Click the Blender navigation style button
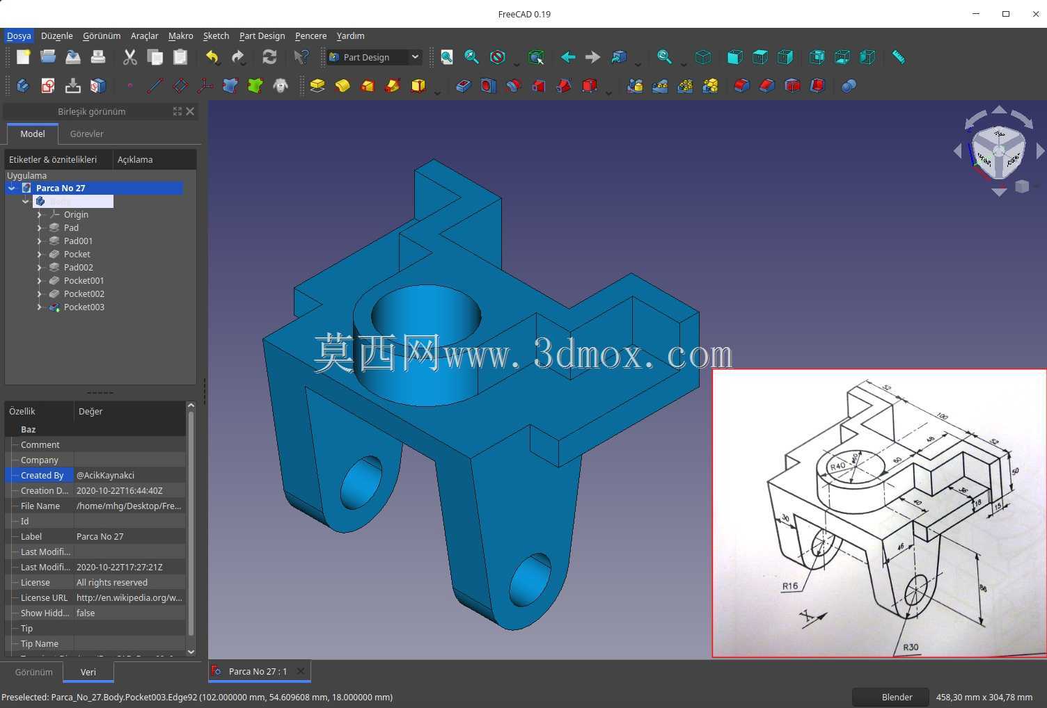Image resolution: width=1047 pixels, height=708 pixels. (x=891, y=697)
